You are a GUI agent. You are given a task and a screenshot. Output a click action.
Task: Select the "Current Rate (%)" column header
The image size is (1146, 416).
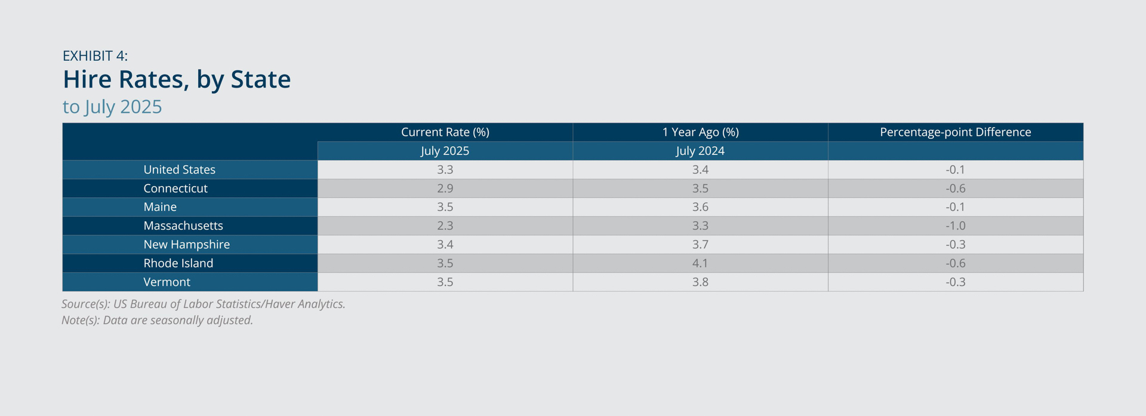click(445, 132)
